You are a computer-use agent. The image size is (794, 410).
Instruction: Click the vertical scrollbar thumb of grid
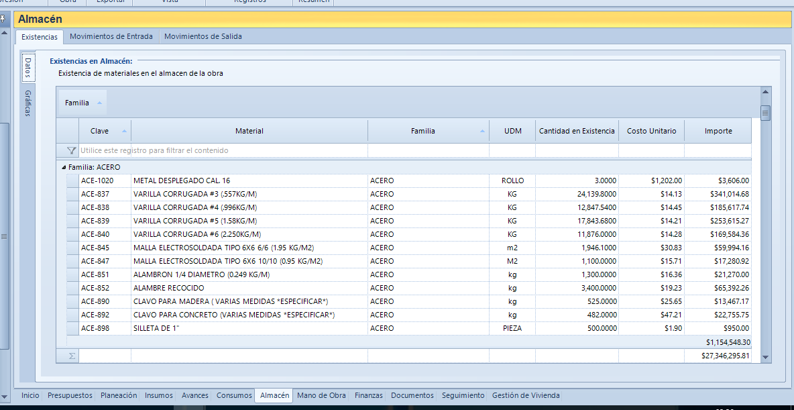pos(765,113)
